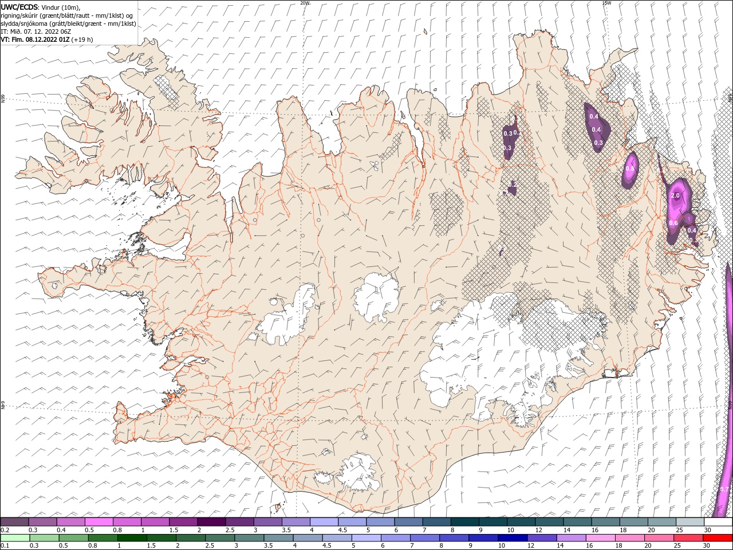The height and width of the screenshot is (550, 733).
Task: Click the '0.1' label on the lower legend bar
Action: tap(5, 545)
